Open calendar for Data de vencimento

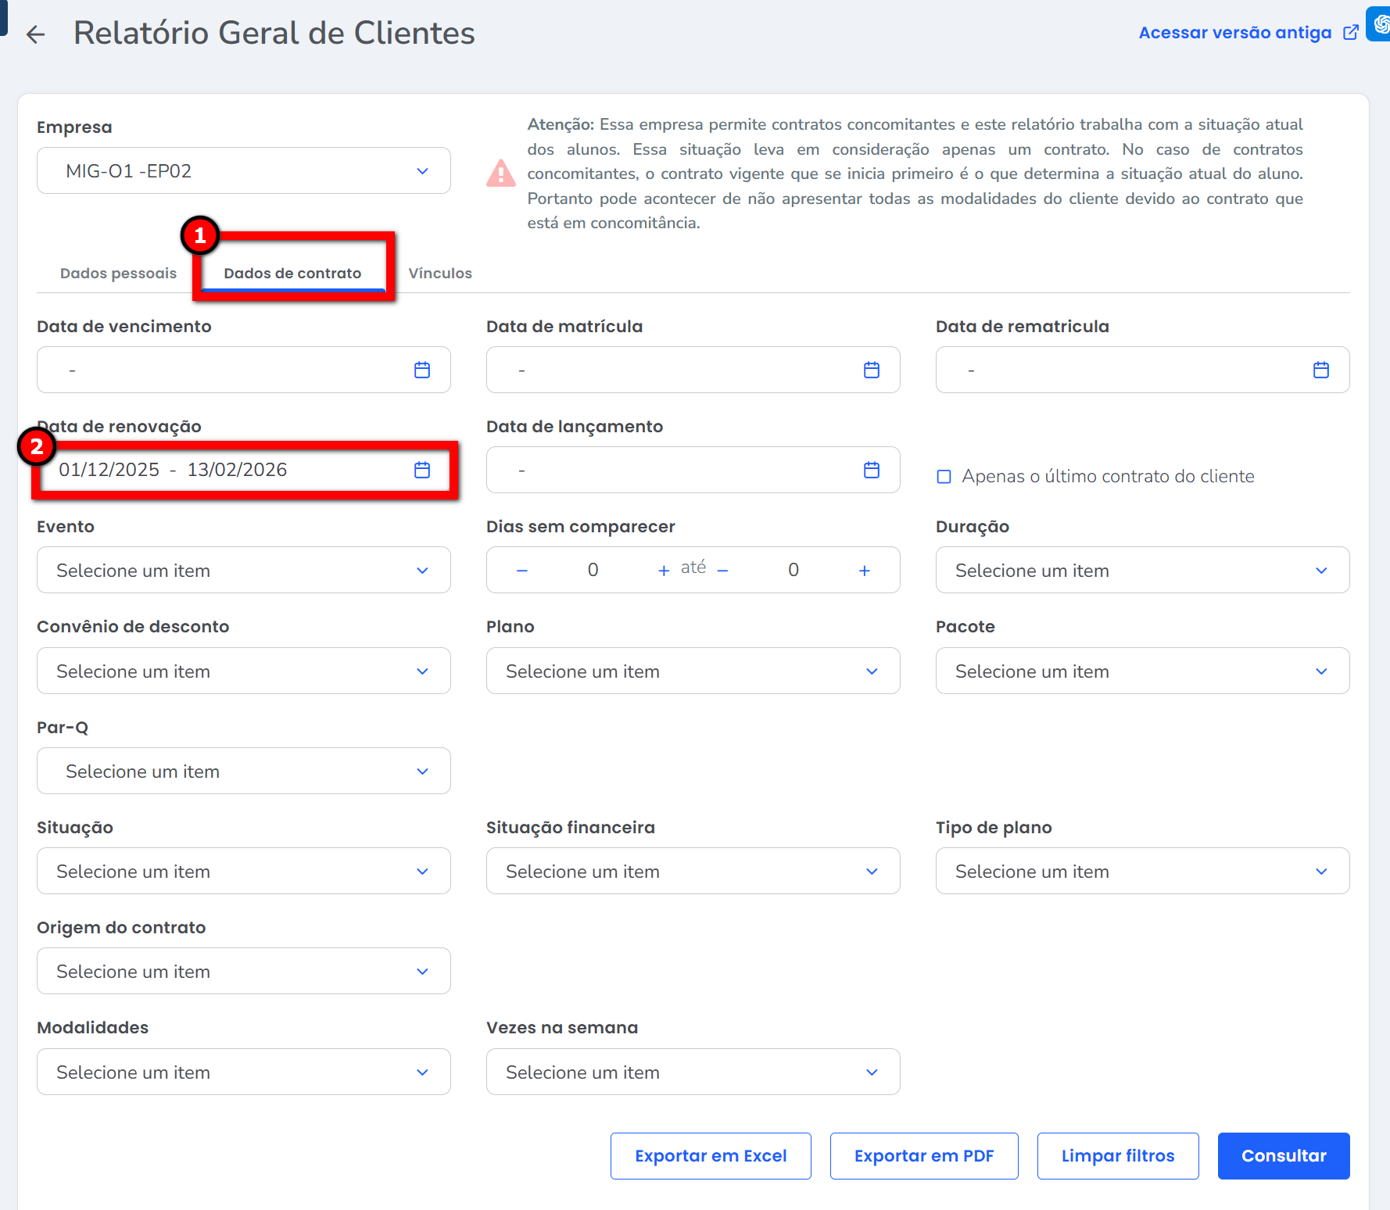tap(422, 370)
